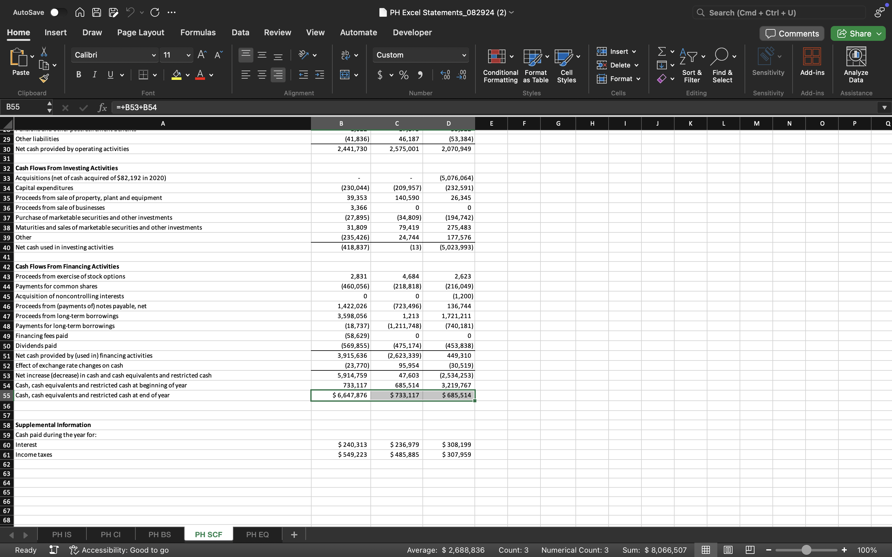Expand the Custom number format dropdown

tap(464, 55)
